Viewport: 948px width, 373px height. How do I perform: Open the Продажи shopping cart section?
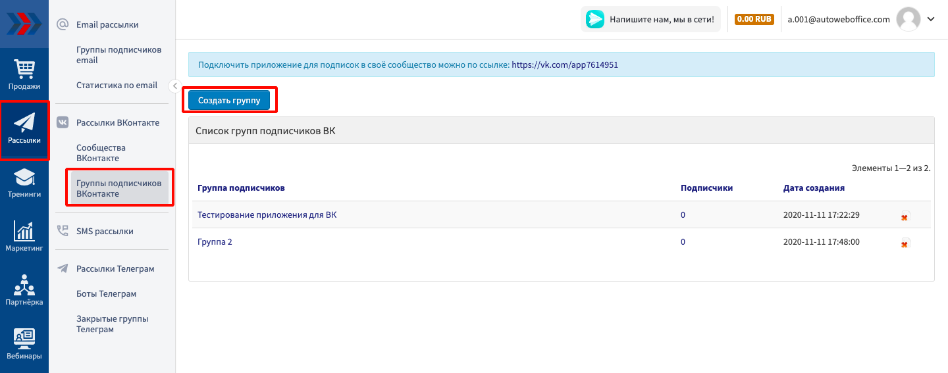coord(24,74)
